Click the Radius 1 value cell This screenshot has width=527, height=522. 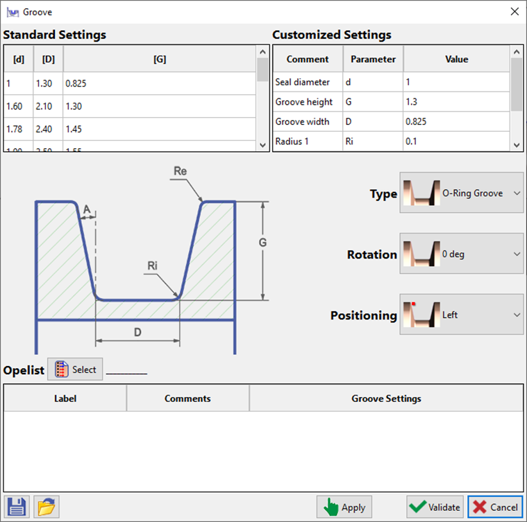(x=455, y=141)
